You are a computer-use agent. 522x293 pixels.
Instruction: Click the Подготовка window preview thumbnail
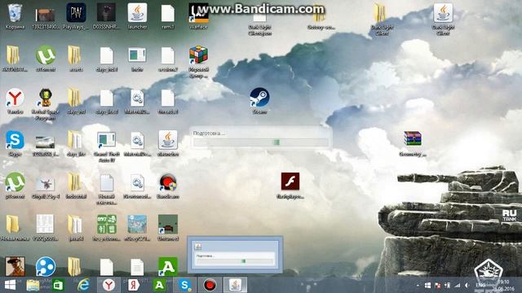click(x=235, y=255)
